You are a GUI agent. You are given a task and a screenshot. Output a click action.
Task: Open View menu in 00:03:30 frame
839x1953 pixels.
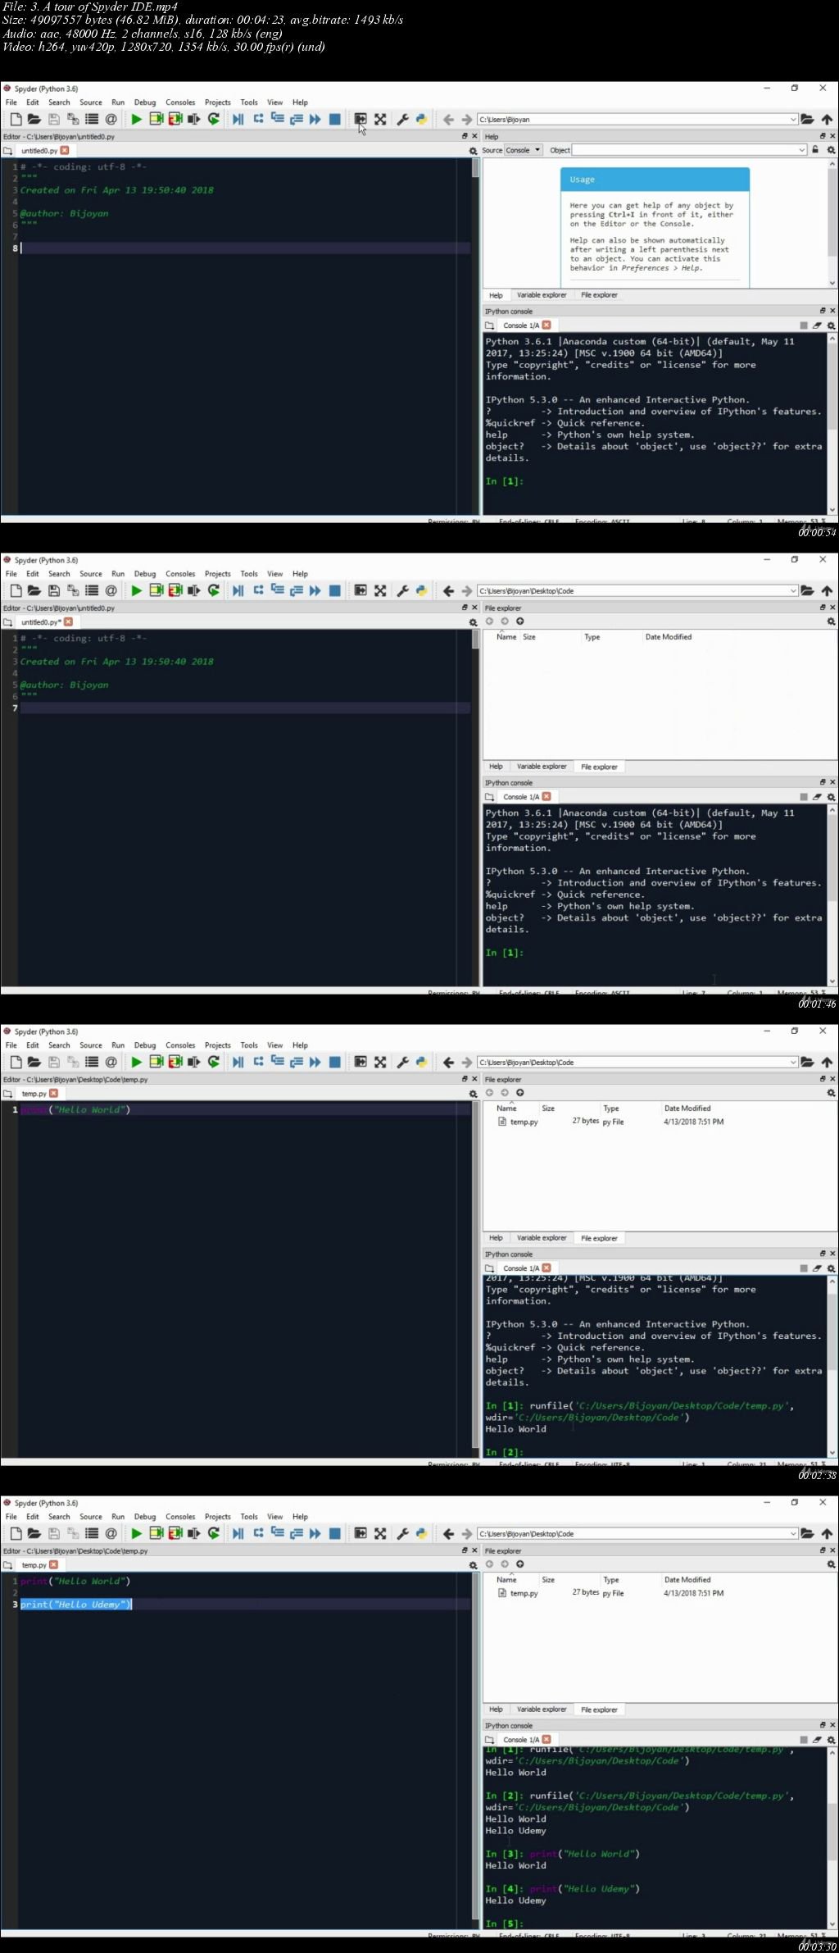coord(275,1517)
